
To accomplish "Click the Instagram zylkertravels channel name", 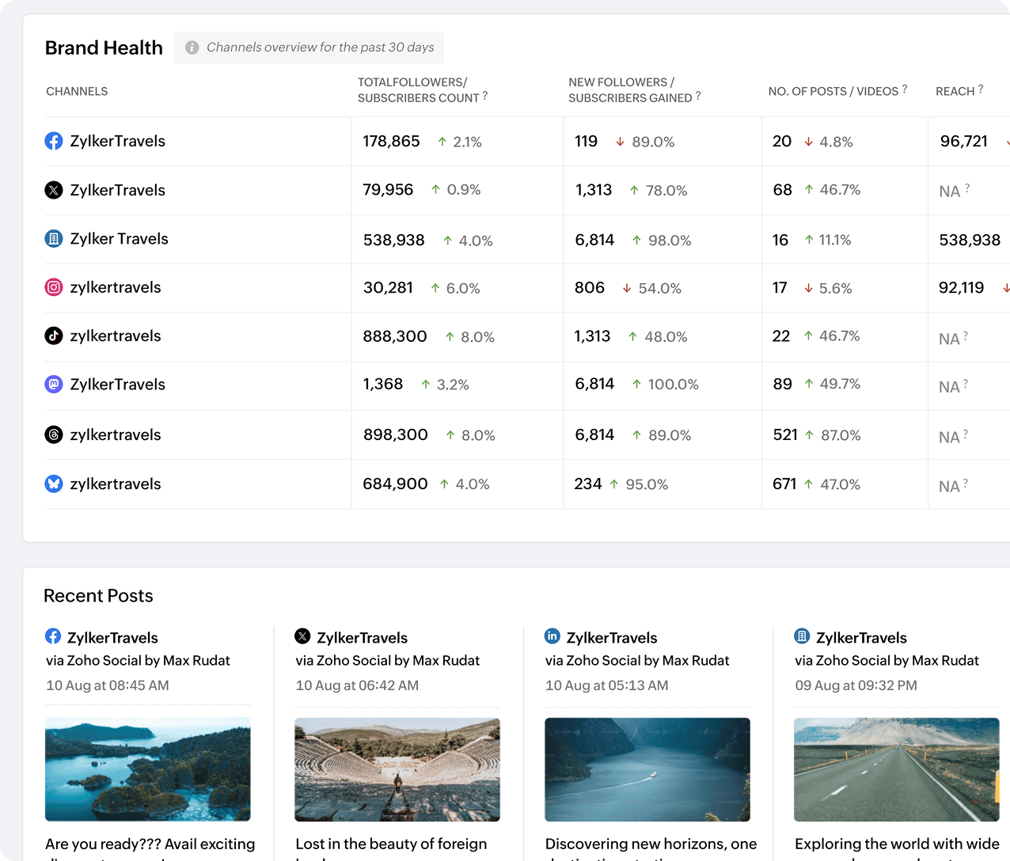I will (x=116, y=287).
